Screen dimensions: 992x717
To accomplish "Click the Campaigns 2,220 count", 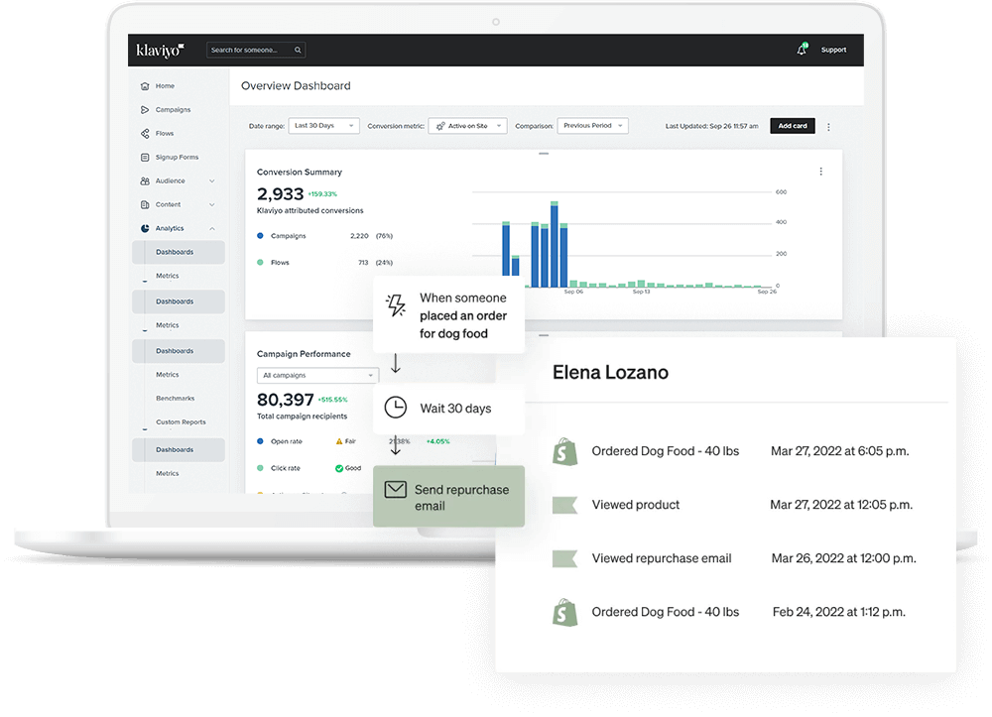I will point(359,236).
